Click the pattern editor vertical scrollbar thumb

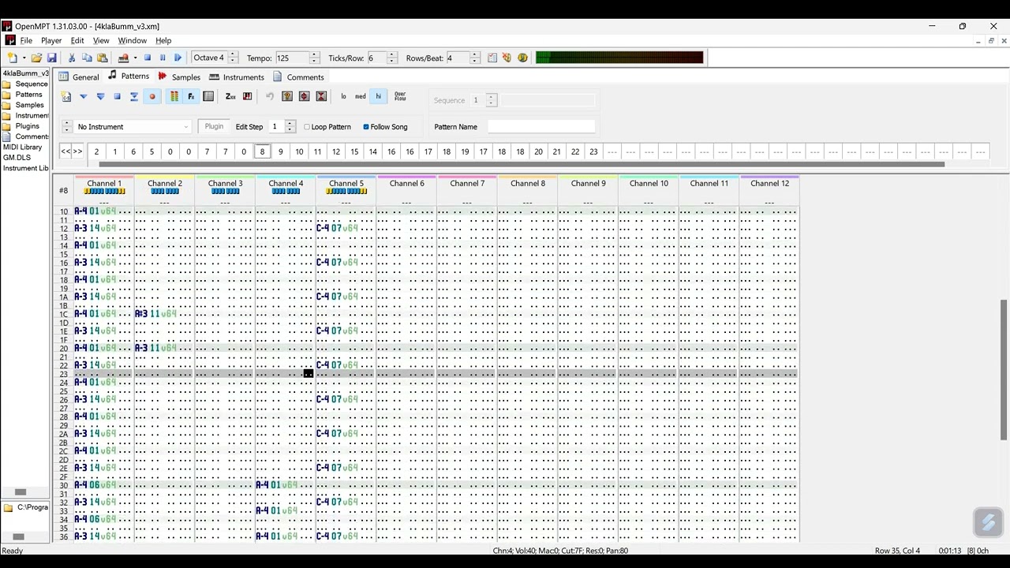coord(1004,370)
